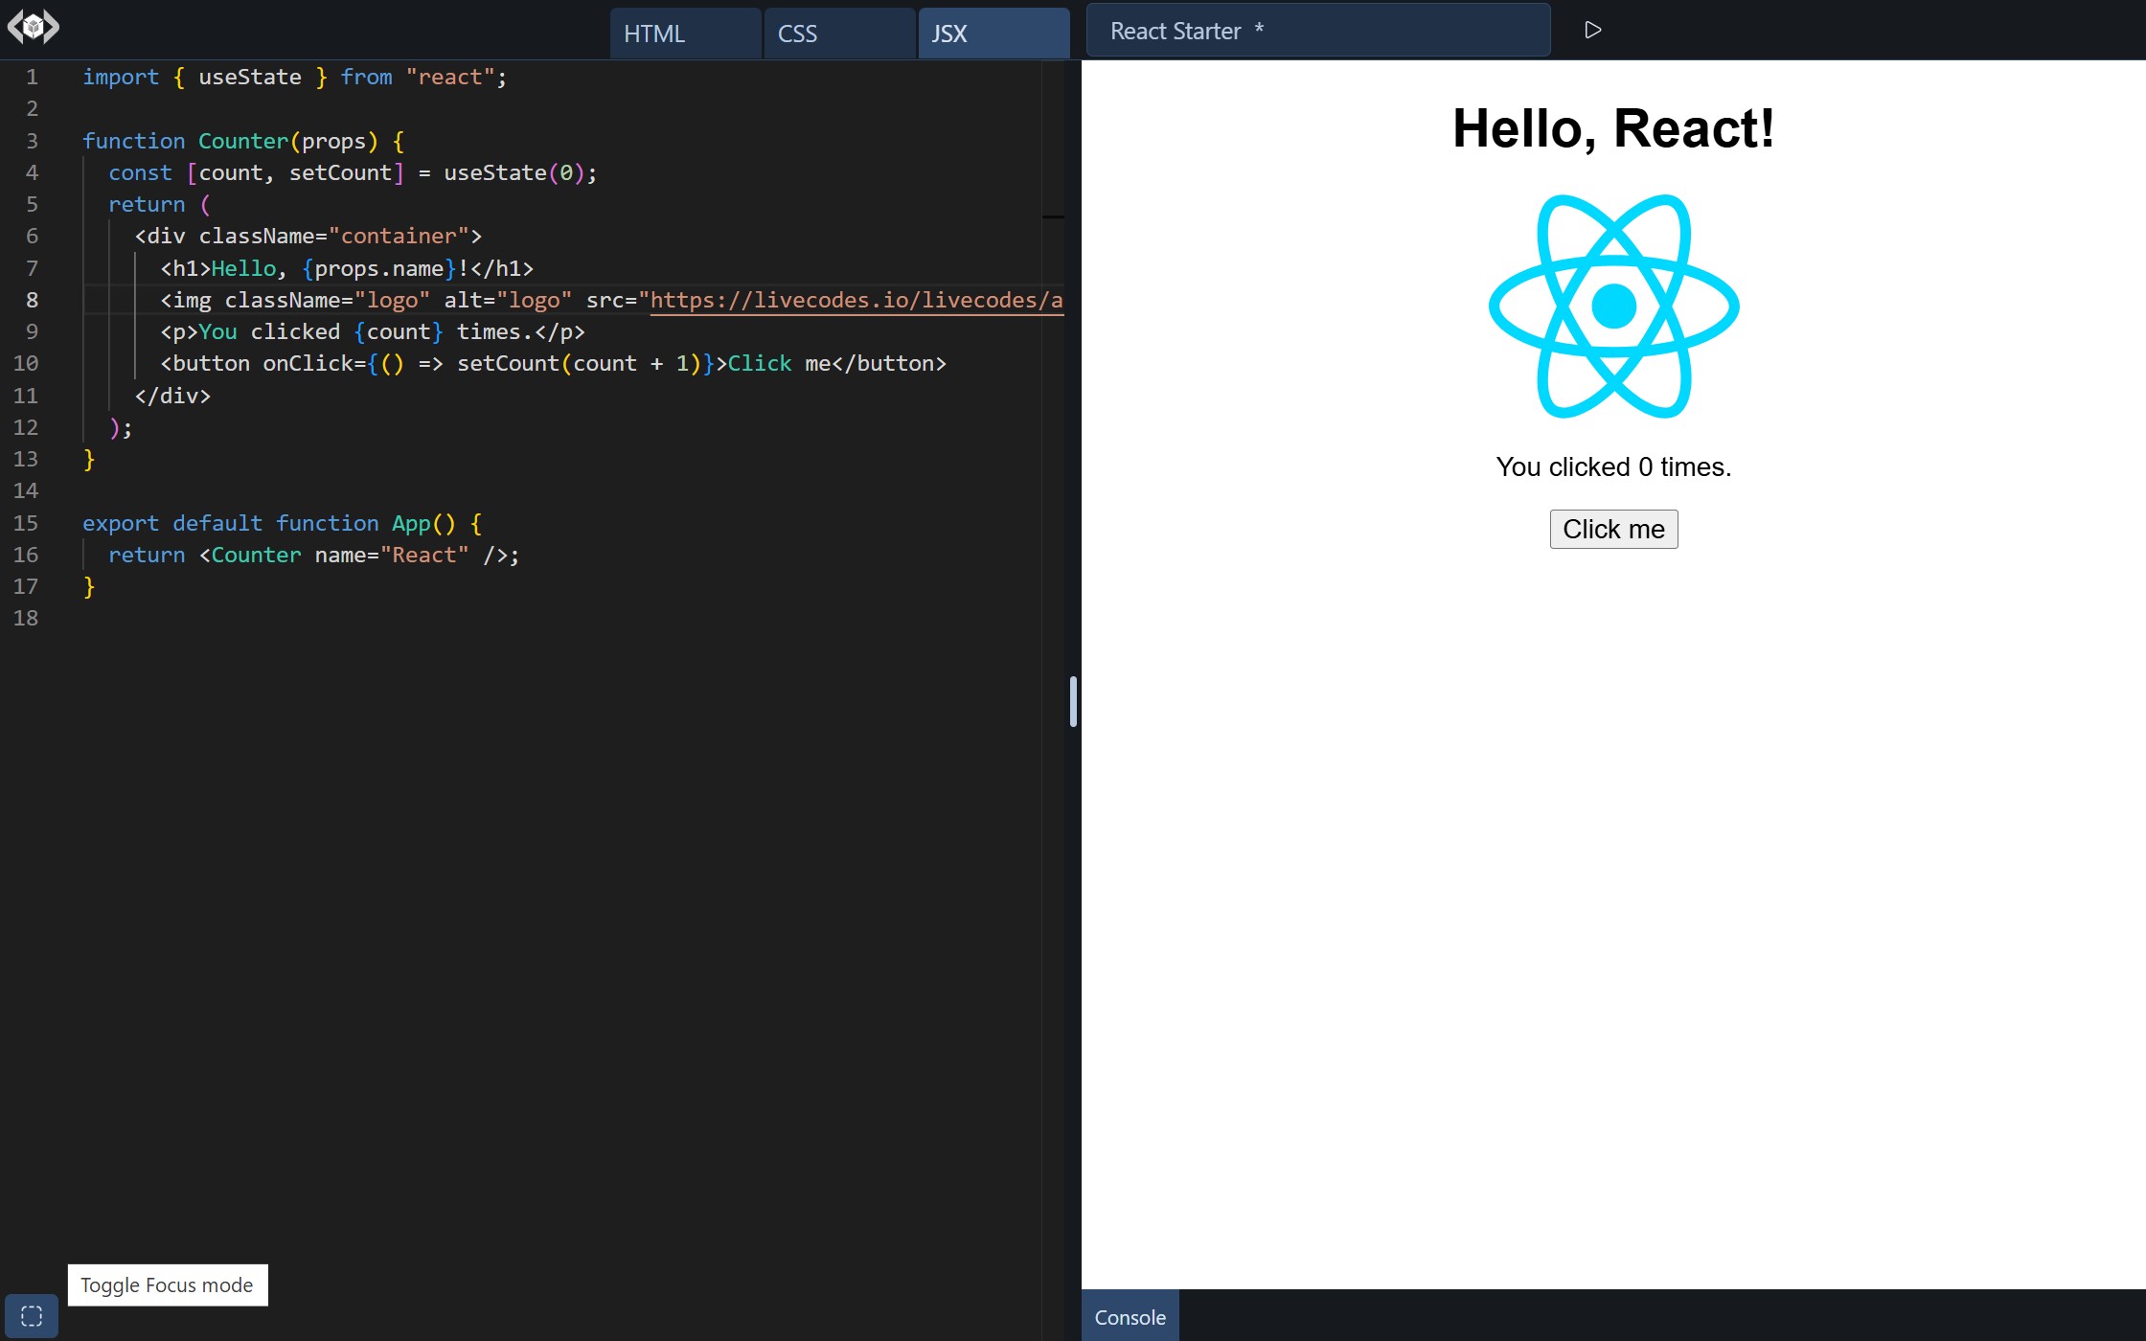Toggle Focus mode icon button

point(32,1315)
